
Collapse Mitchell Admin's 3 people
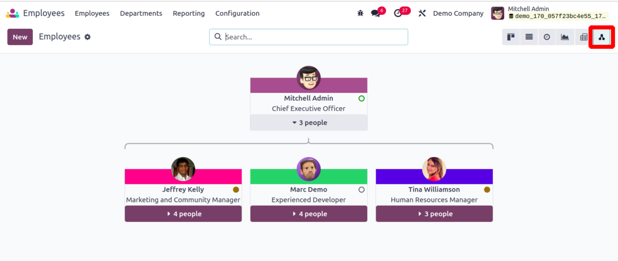pos(308,123)
